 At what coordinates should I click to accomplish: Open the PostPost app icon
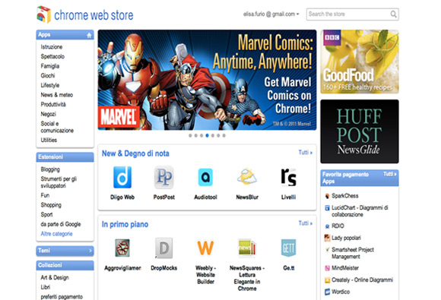164,177
